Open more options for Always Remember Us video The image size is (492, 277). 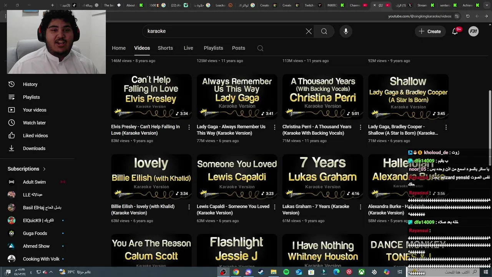click(274, 127)
